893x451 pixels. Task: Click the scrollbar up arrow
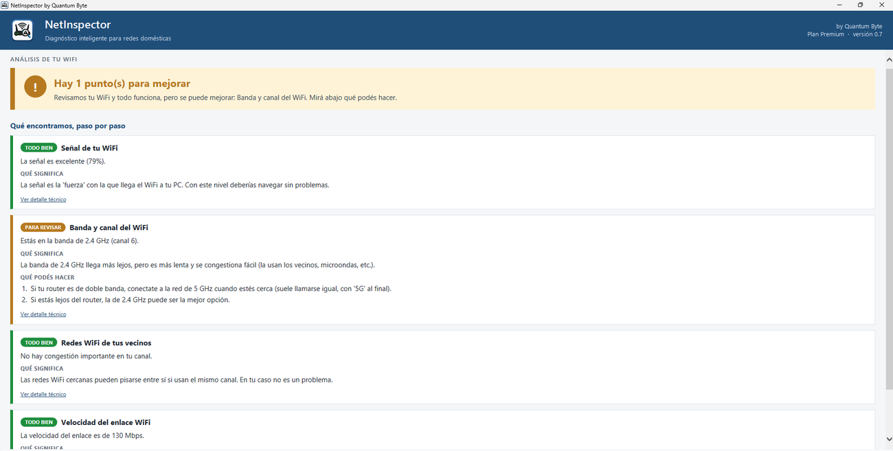(x=889, y=60)
